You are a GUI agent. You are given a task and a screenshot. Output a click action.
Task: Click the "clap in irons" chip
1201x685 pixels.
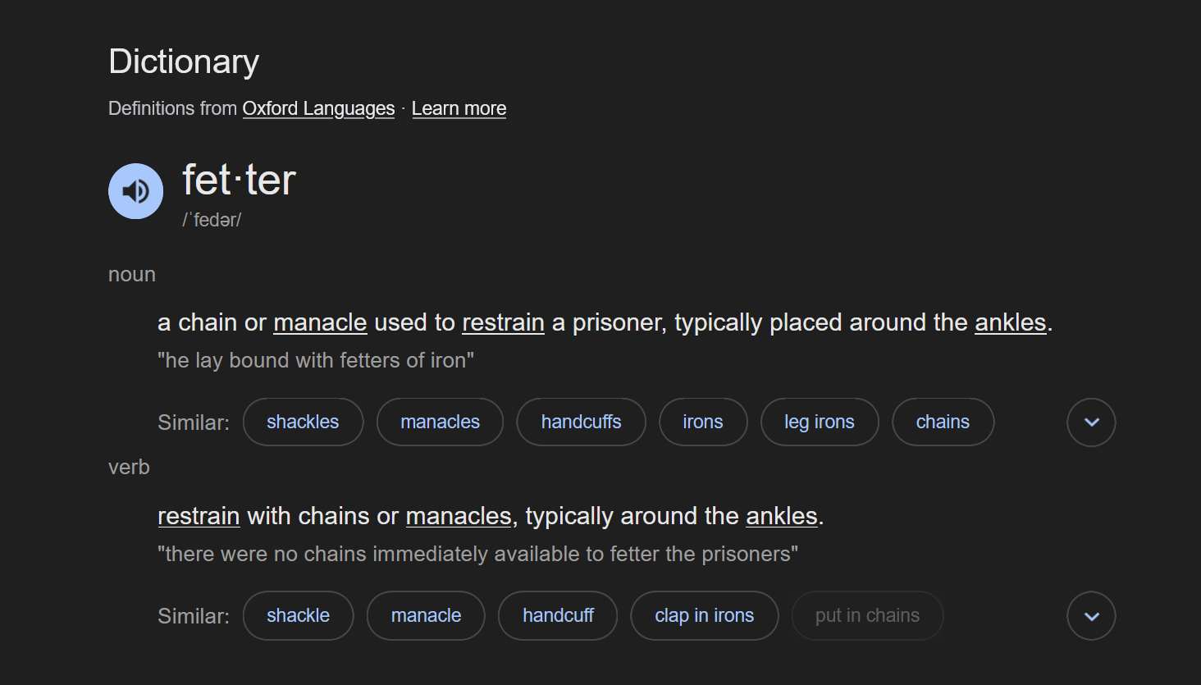704,615
